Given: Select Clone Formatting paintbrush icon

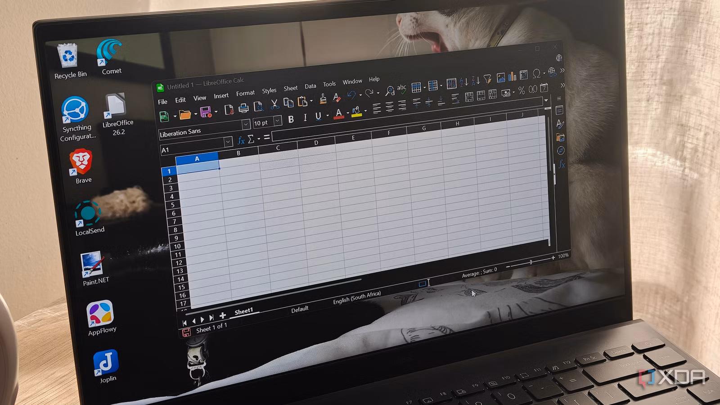Looking at the screenshot, I should click(323, 99).
